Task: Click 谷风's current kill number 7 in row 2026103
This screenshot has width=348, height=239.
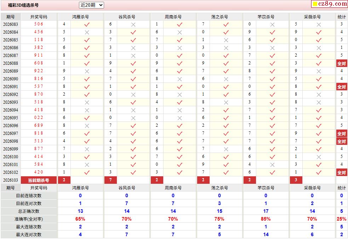Action: [110, 180]
